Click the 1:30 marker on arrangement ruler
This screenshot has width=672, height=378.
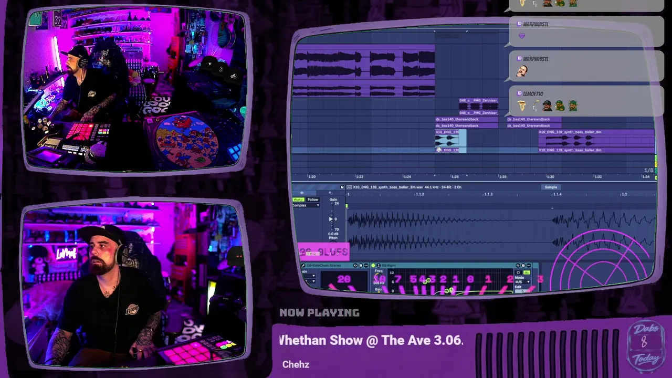click(x=550, y=176)
